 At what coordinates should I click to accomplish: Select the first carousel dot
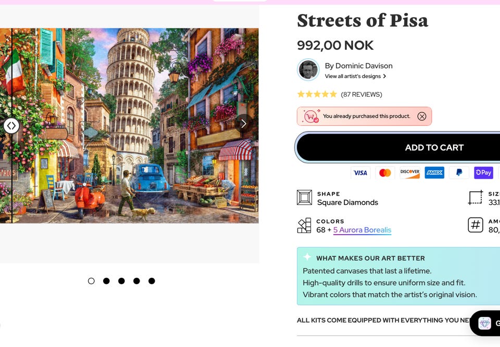click(x=91, y=281)
